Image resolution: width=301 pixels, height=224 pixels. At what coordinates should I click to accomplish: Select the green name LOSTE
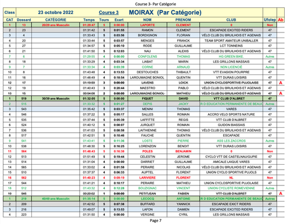[147, 141]
